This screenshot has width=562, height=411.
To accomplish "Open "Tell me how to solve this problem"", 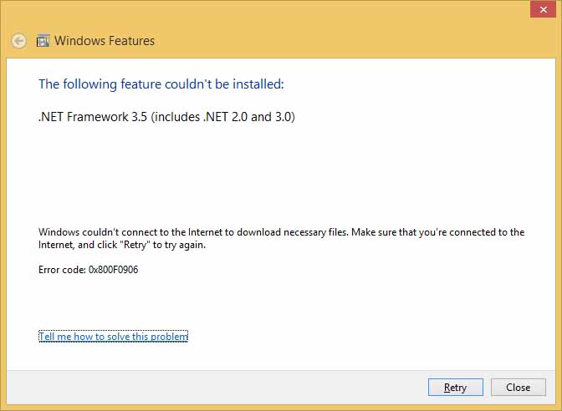I will coord(113,337).
